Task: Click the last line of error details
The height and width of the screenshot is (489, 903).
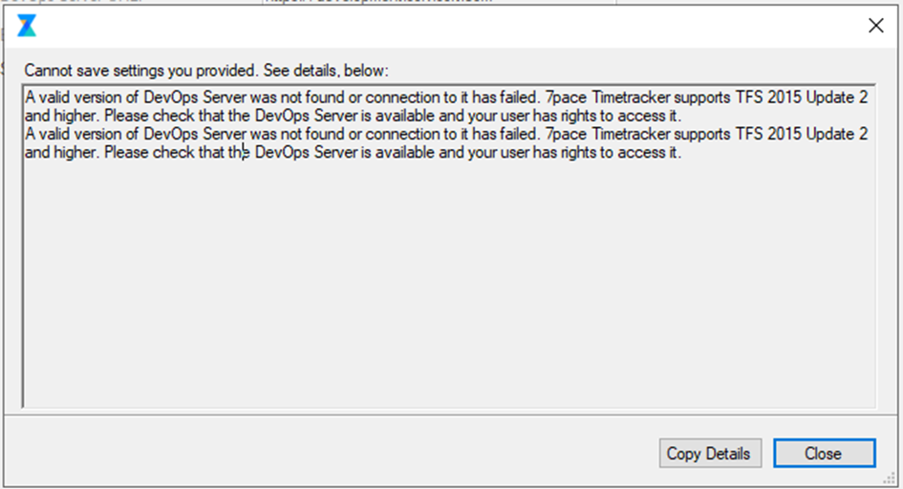Action: point(353,153)
